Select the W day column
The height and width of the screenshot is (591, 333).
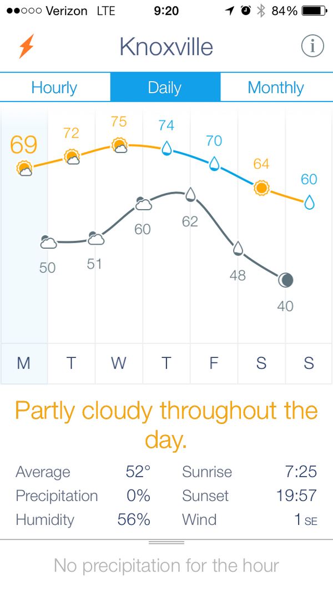pos(119,363)
